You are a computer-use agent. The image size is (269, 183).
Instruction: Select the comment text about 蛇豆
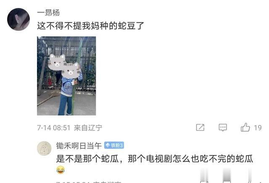point(90,26)
